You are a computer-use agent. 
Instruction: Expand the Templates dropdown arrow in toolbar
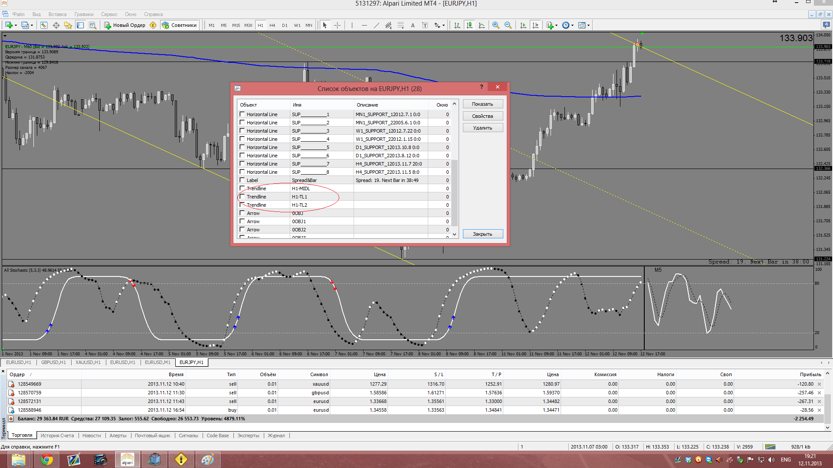[x=588, y=25]
